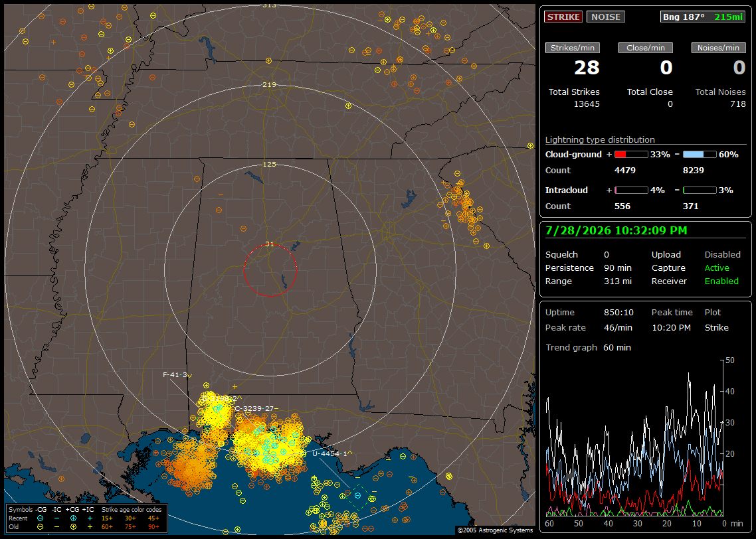Image resolution: width=756 pixels, height=539 pixels.
Task: Click the Squelch value 0
Action: pyautogui.click(x=606, y=255)
